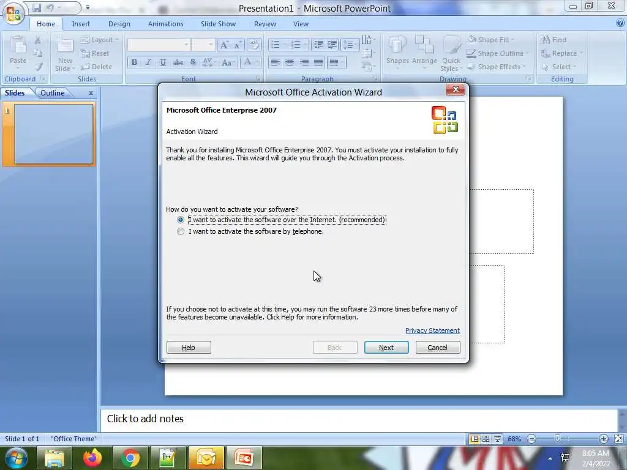Viewport: 627px width, 470px height.
Task: Toggle Strikethrough formatting
Action: tap(178, 62)
